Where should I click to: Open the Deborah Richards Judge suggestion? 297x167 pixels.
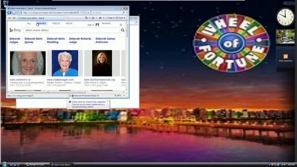click(x=80, y=40)
